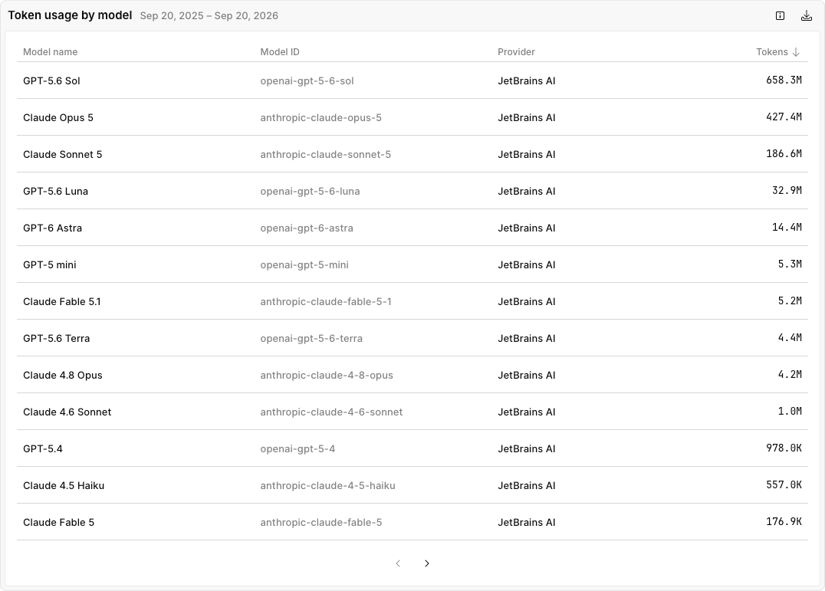
Task: Select the Claude 4.5 Haiku model name
Action: coord(64,486)
